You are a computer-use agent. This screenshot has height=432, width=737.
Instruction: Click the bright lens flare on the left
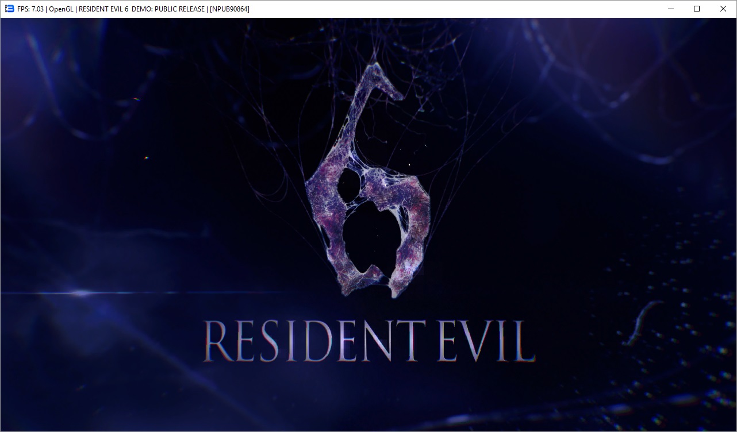82,293
